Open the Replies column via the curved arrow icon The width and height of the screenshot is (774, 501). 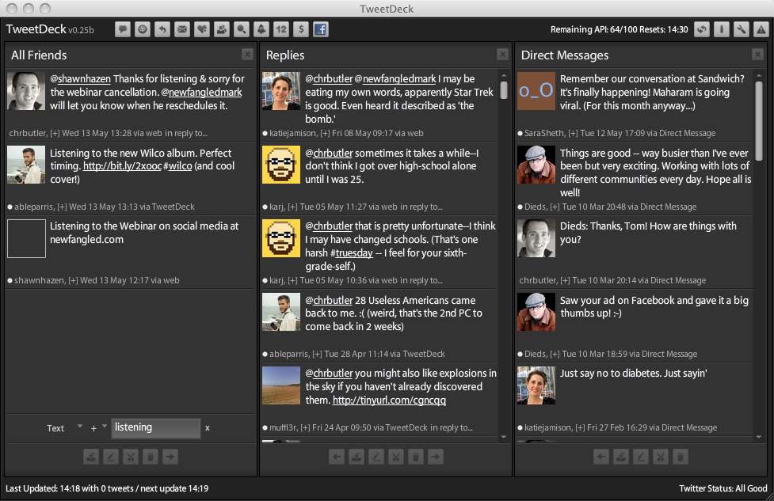click(162, 29)
